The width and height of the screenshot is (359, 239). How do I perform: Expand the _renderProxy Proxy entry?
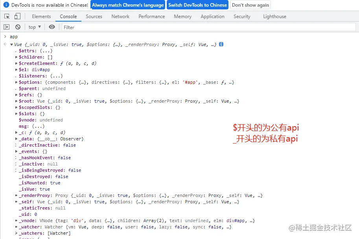pyautogui.click(x=16, y=195)
